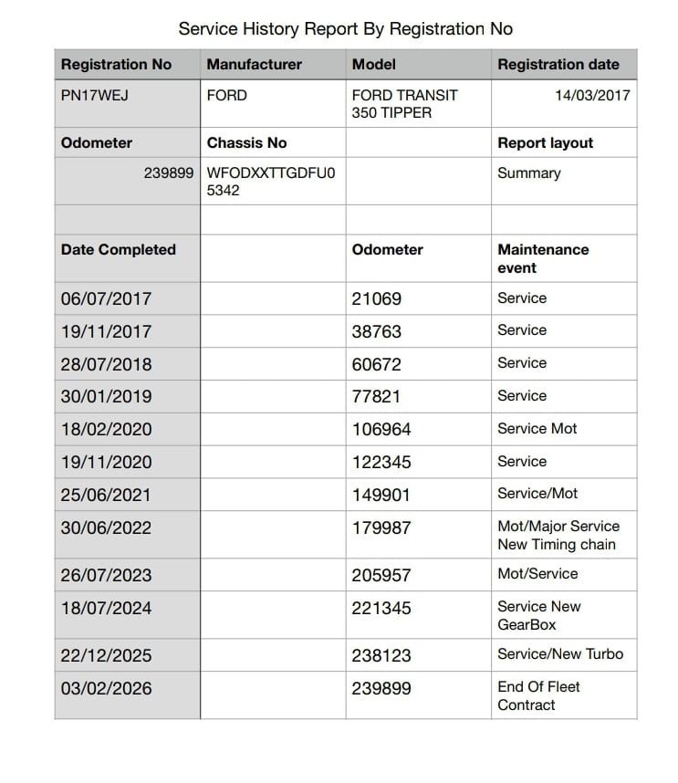Select the End Of Fleet Contract entry
678x783 pixels.
click(x=538, y=695)
